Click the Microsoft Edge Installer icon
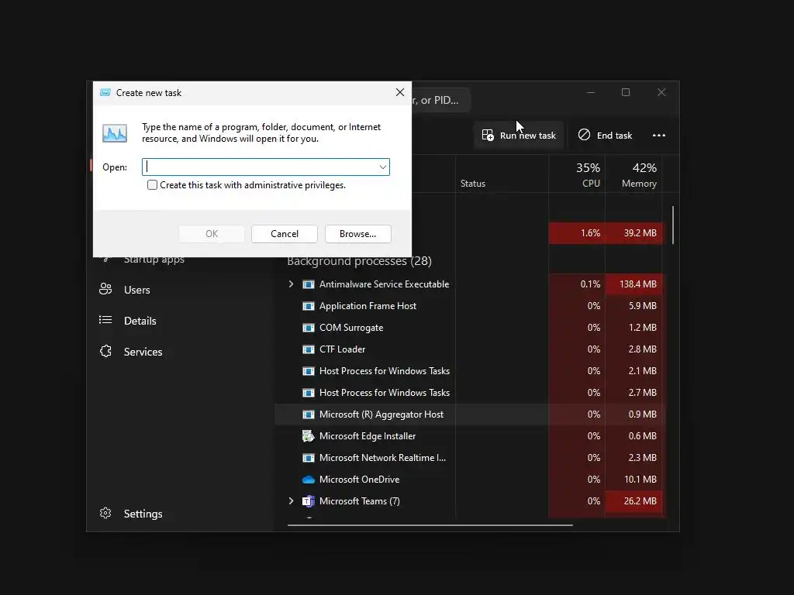 tap(309, 435)
